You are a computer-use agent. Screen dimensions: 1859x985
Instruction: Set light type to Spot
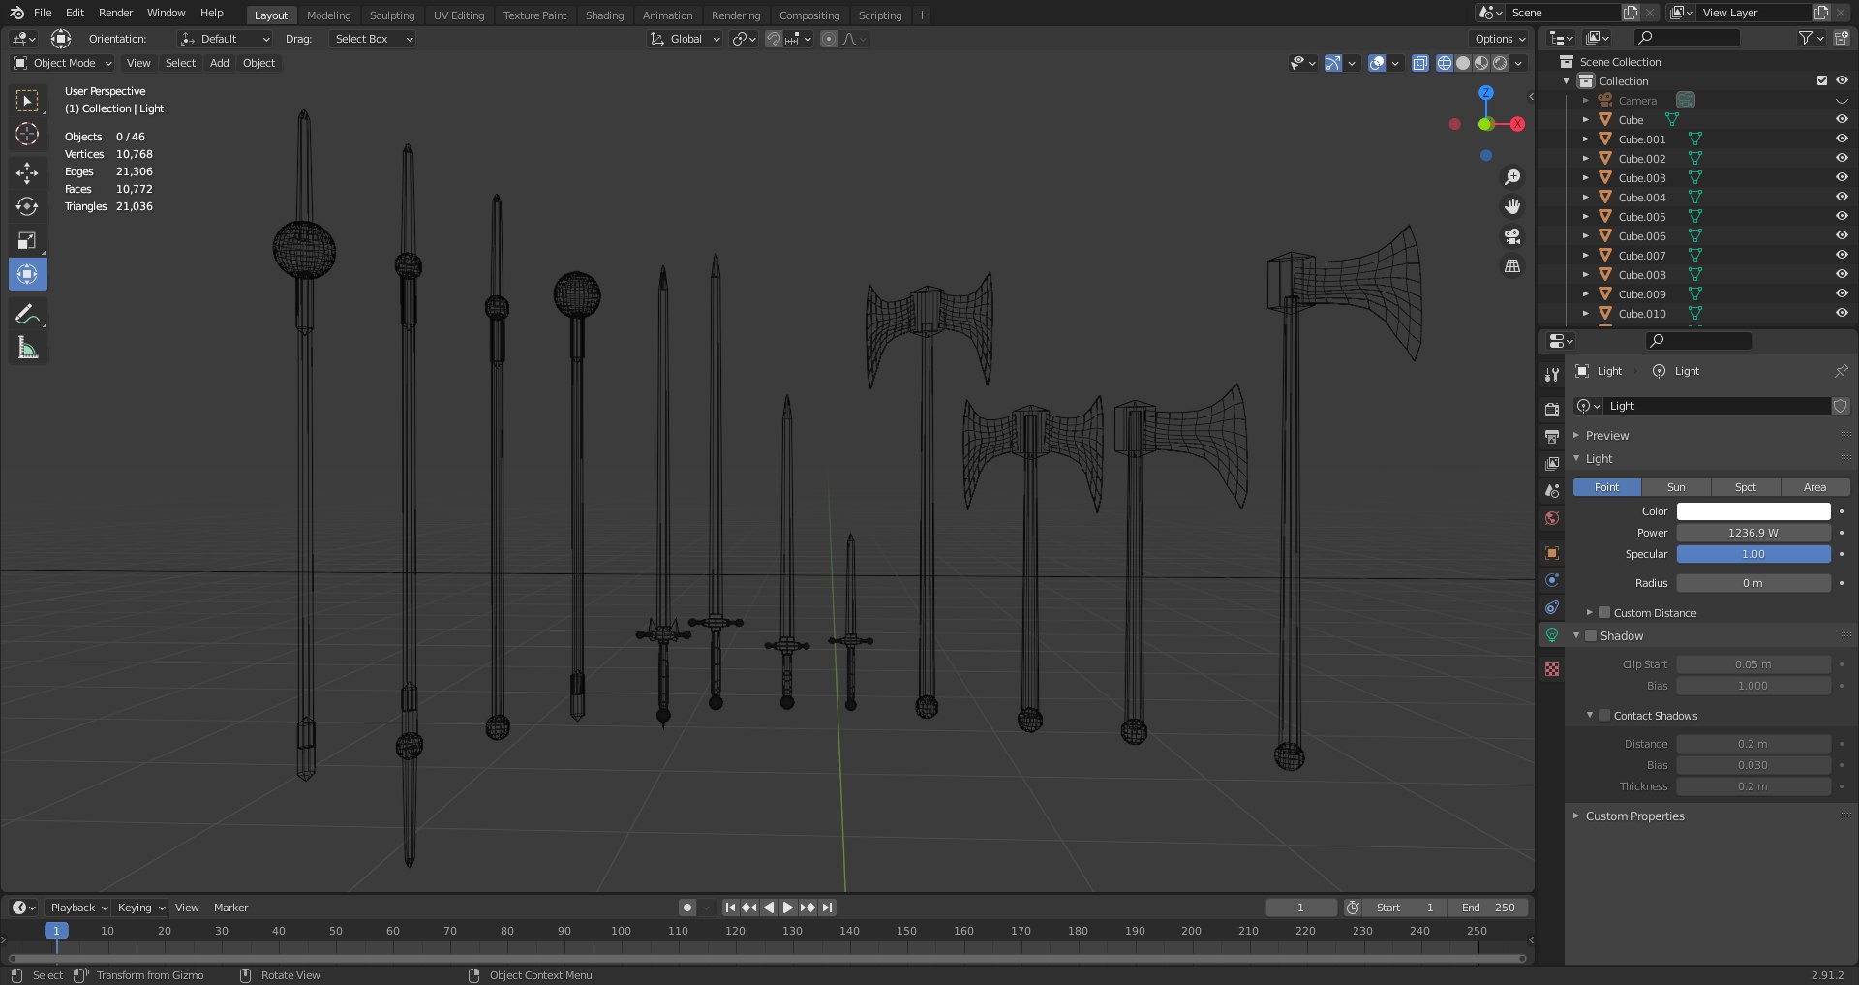tap(1746, 487)
